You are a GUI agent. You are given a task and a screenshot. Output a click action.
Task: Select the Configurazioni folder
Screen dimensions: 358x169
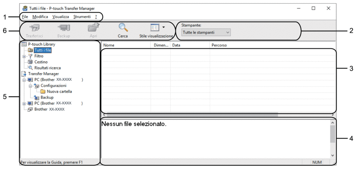[x=53, y=86]
